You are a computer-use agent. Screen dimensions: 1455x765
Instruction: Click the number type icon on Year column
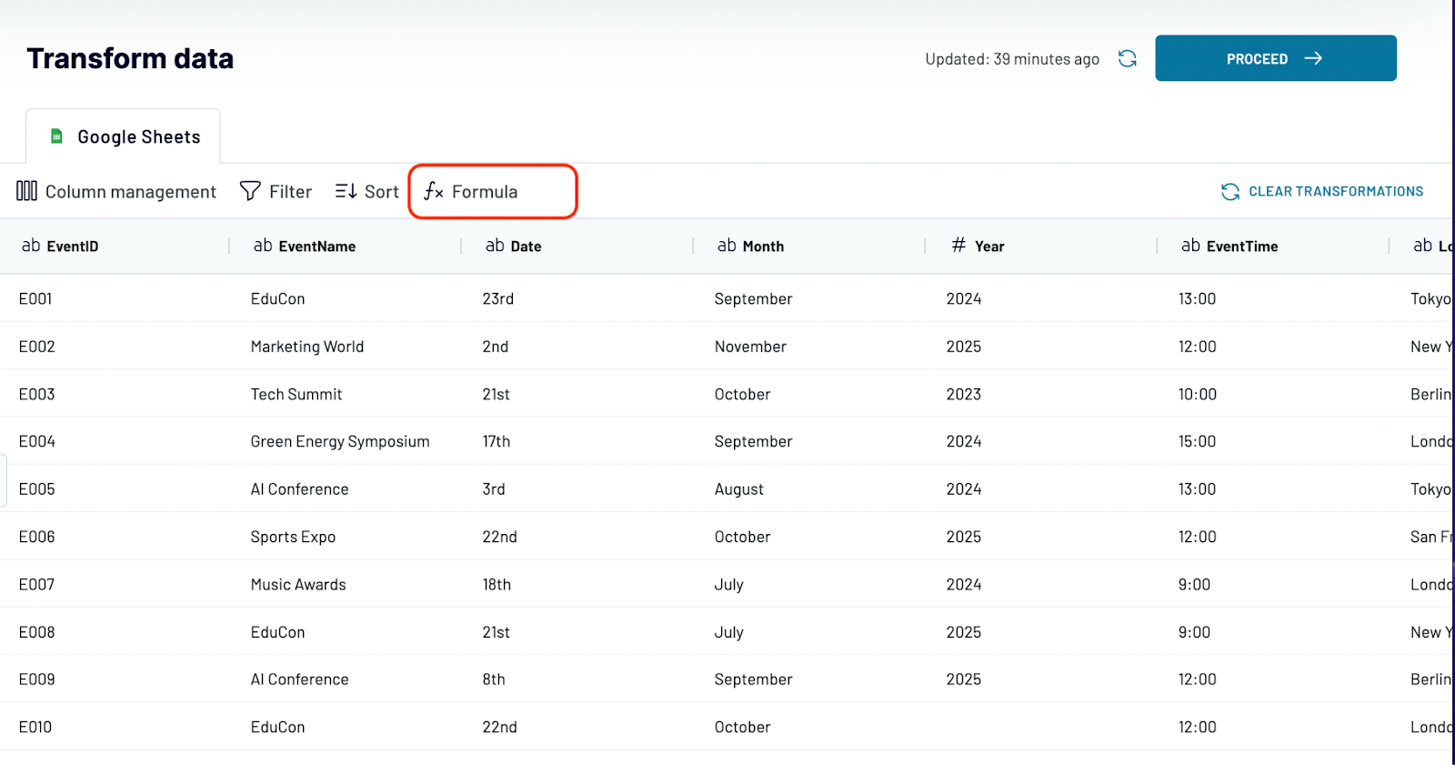coord(958,245)
